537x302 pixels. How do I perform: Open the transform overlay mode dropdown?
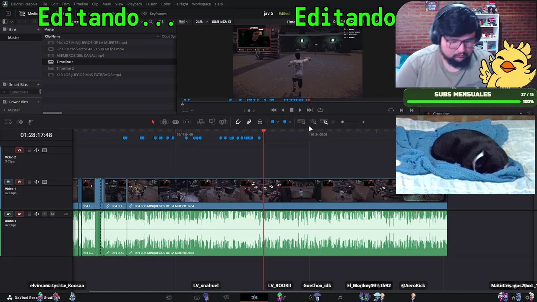tap(192, 110)
